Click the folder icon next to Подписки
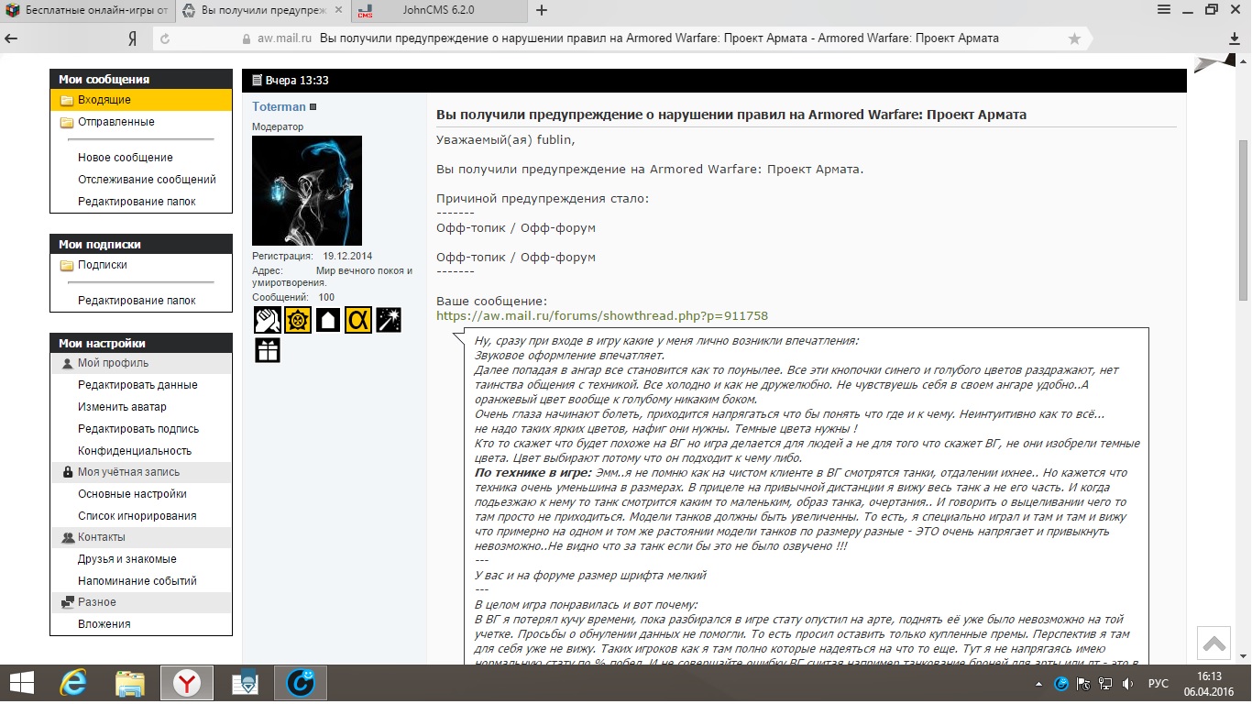1252x704 pixels. [66, 265]
